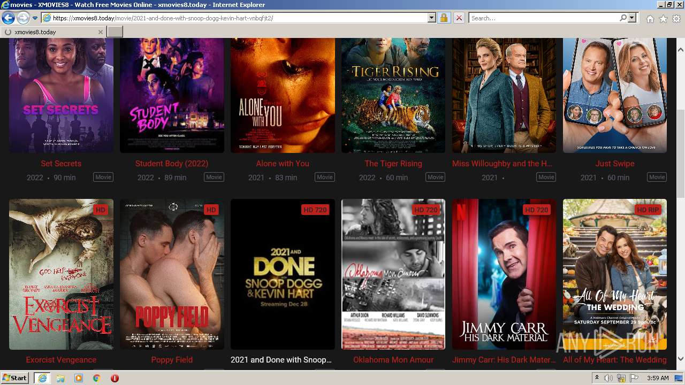Image resolution: width=685 pixels, height=385 pixels.
Task: Click the Alone with You title link
Action: pyautogui.click(x=283, y=164)
